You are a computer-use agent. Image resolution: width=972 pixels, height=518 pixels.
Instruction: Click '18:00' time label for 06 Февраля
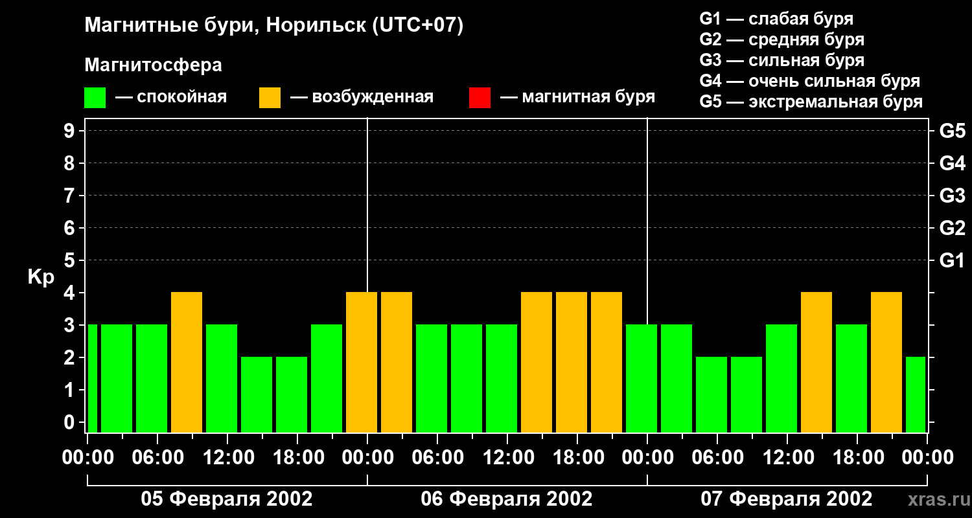coord(577,458)
